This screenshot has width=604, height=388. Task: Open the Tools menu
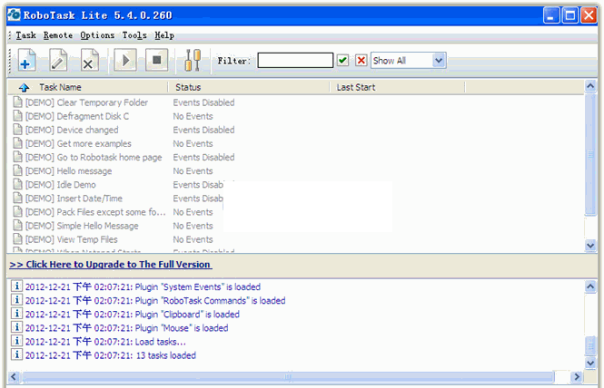pos(134,34)
